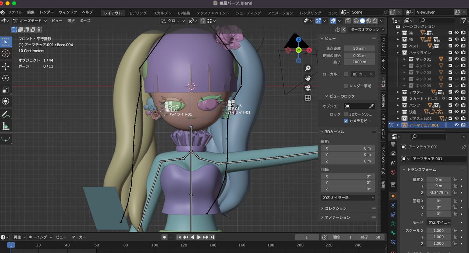Activate the Rotate tool
Image resolution: width=469 pixels, height=253 pixels.
tap(6, 78)
